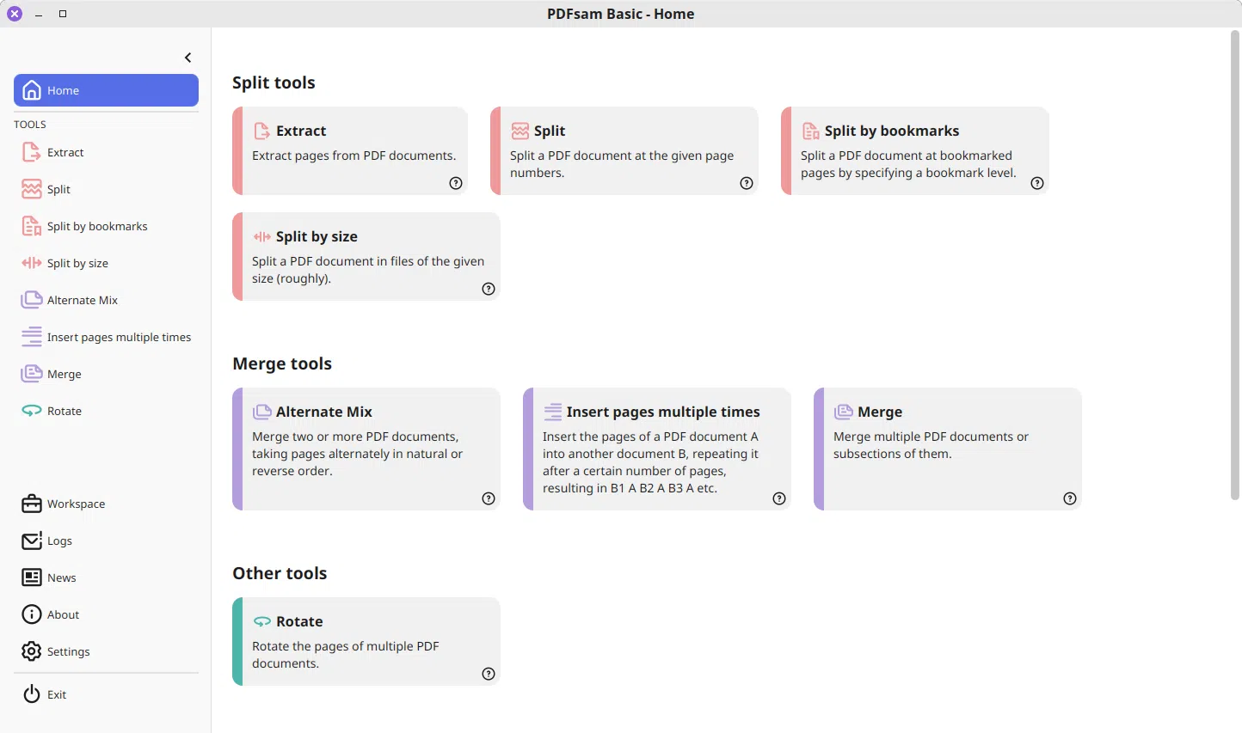
Task: Open the Logs envelope icon
Action: [x=32, y=541]
